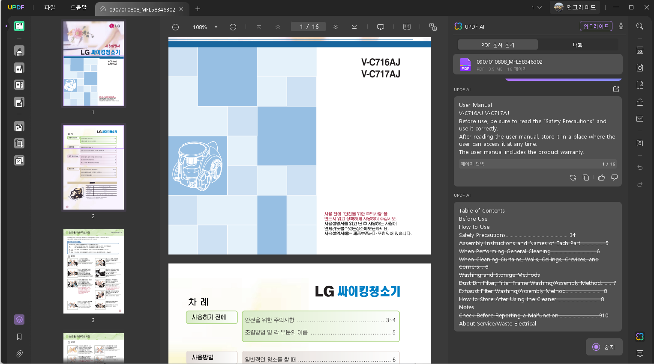Select page 3 thumbnail
This screenshot has width=654, height=364.
[93, 271]
